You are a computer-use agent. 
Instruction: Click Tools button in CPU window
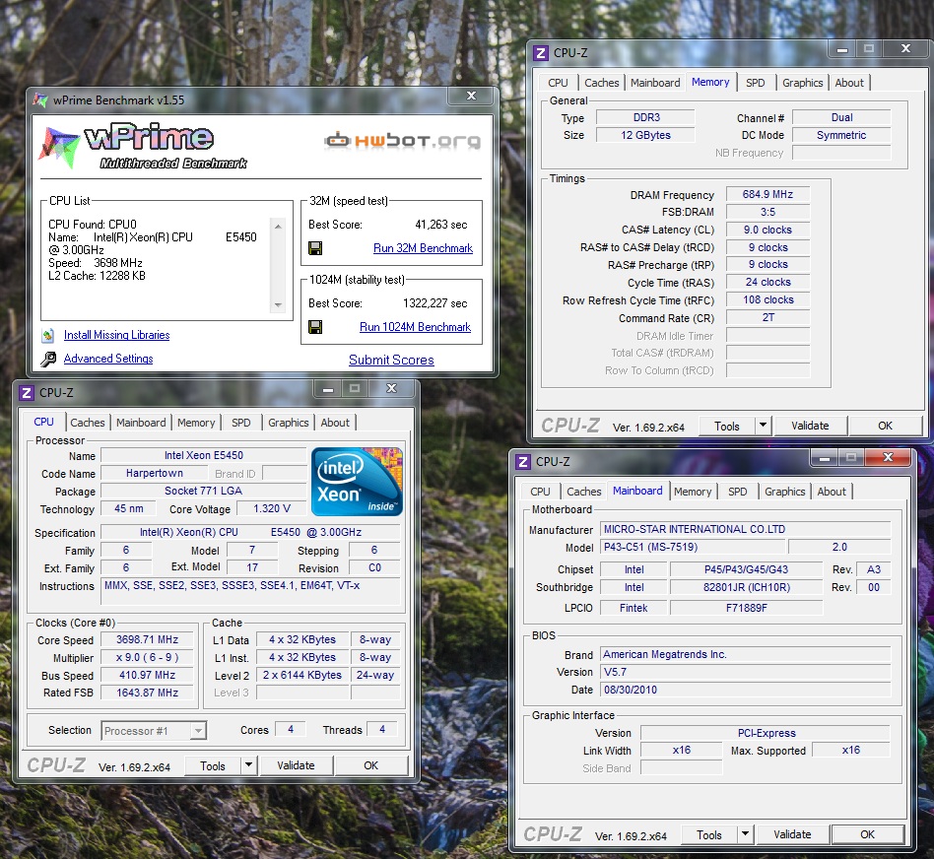click(213, 765)
